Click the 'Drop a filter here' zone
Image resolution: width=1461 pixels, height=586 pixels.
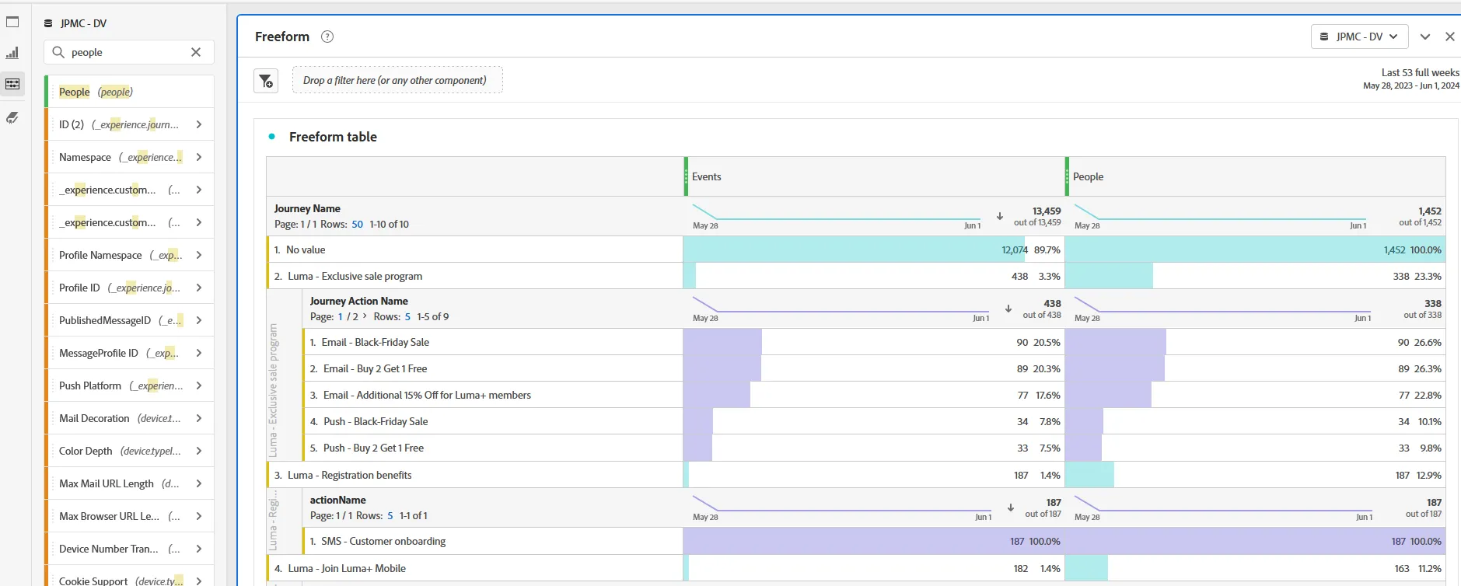397,80
